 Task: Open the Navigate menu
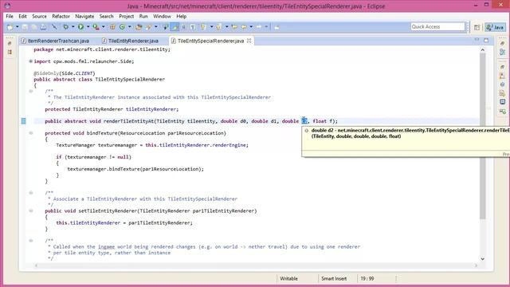(x=84, y=16)
